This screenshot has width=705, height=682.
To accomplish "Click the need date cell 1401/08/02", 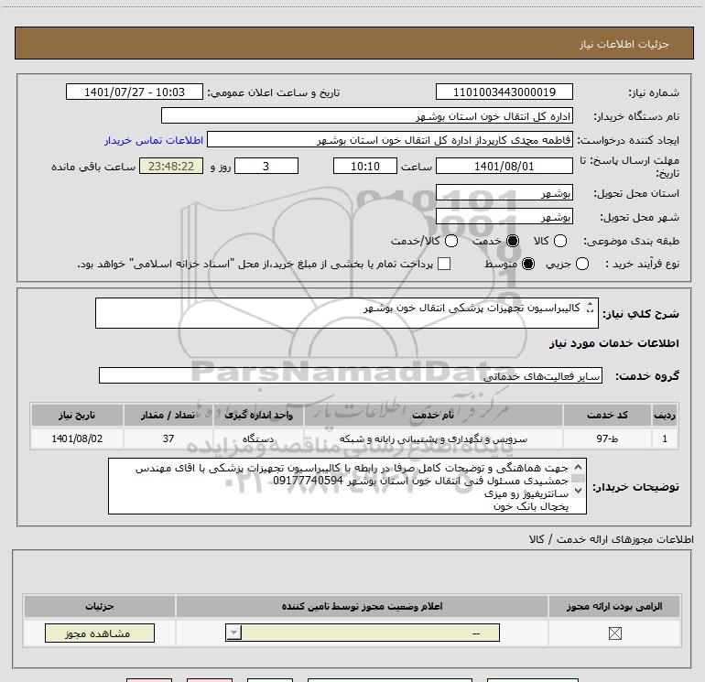I will coord(77,438).
